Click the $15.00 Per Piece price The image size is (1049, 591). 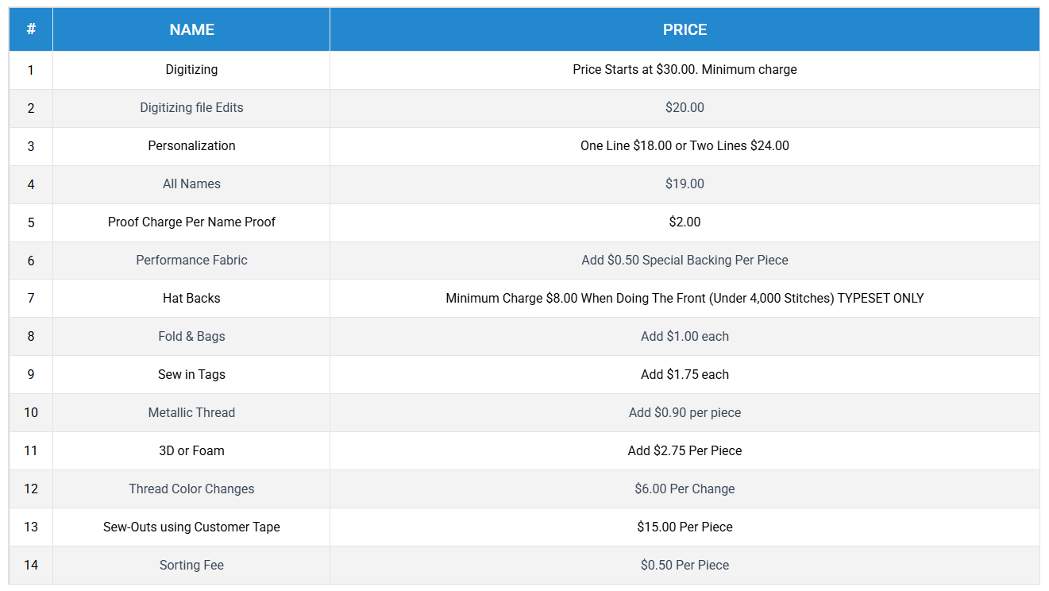click(x=685, y=527)
